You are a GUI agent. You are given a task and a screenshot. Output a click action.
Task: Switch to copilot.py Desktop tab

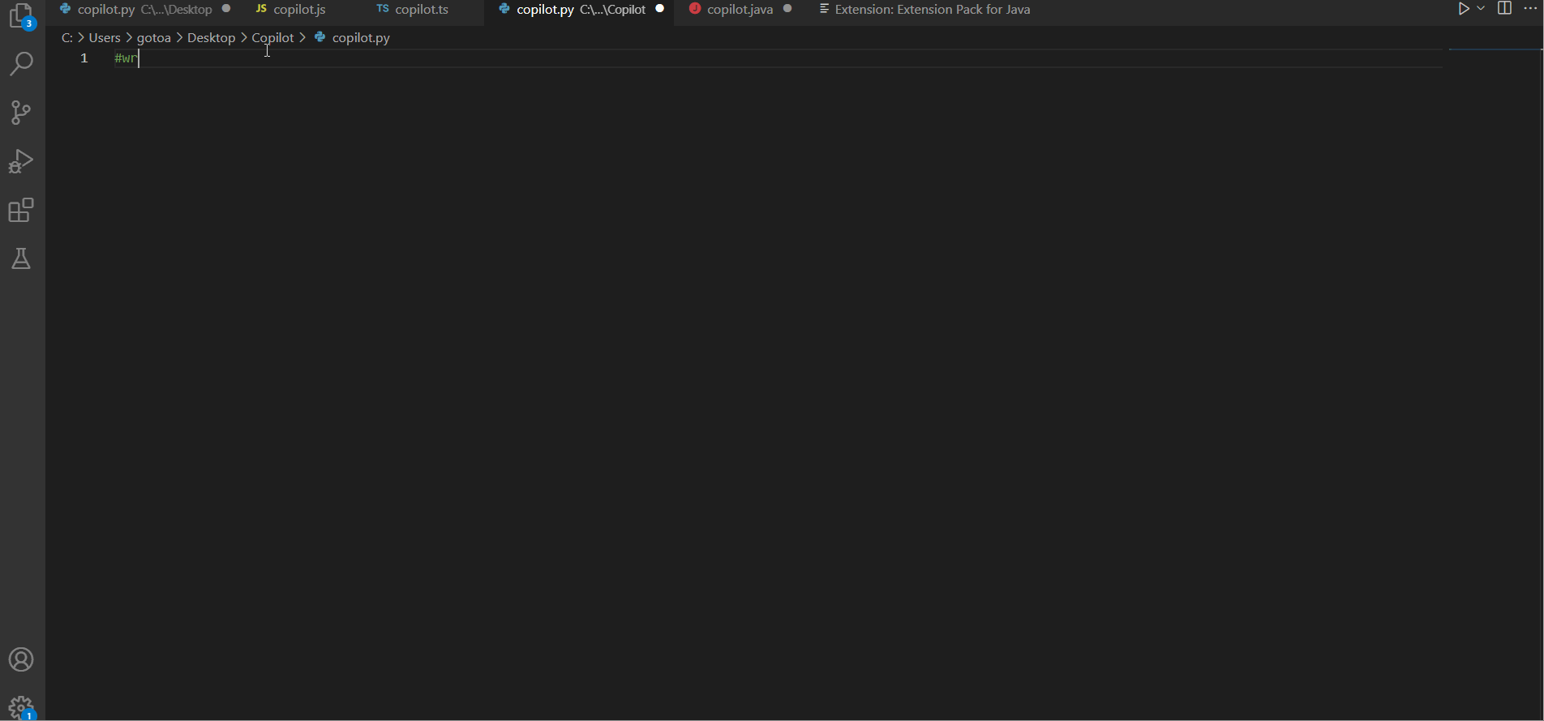point(145,10)
